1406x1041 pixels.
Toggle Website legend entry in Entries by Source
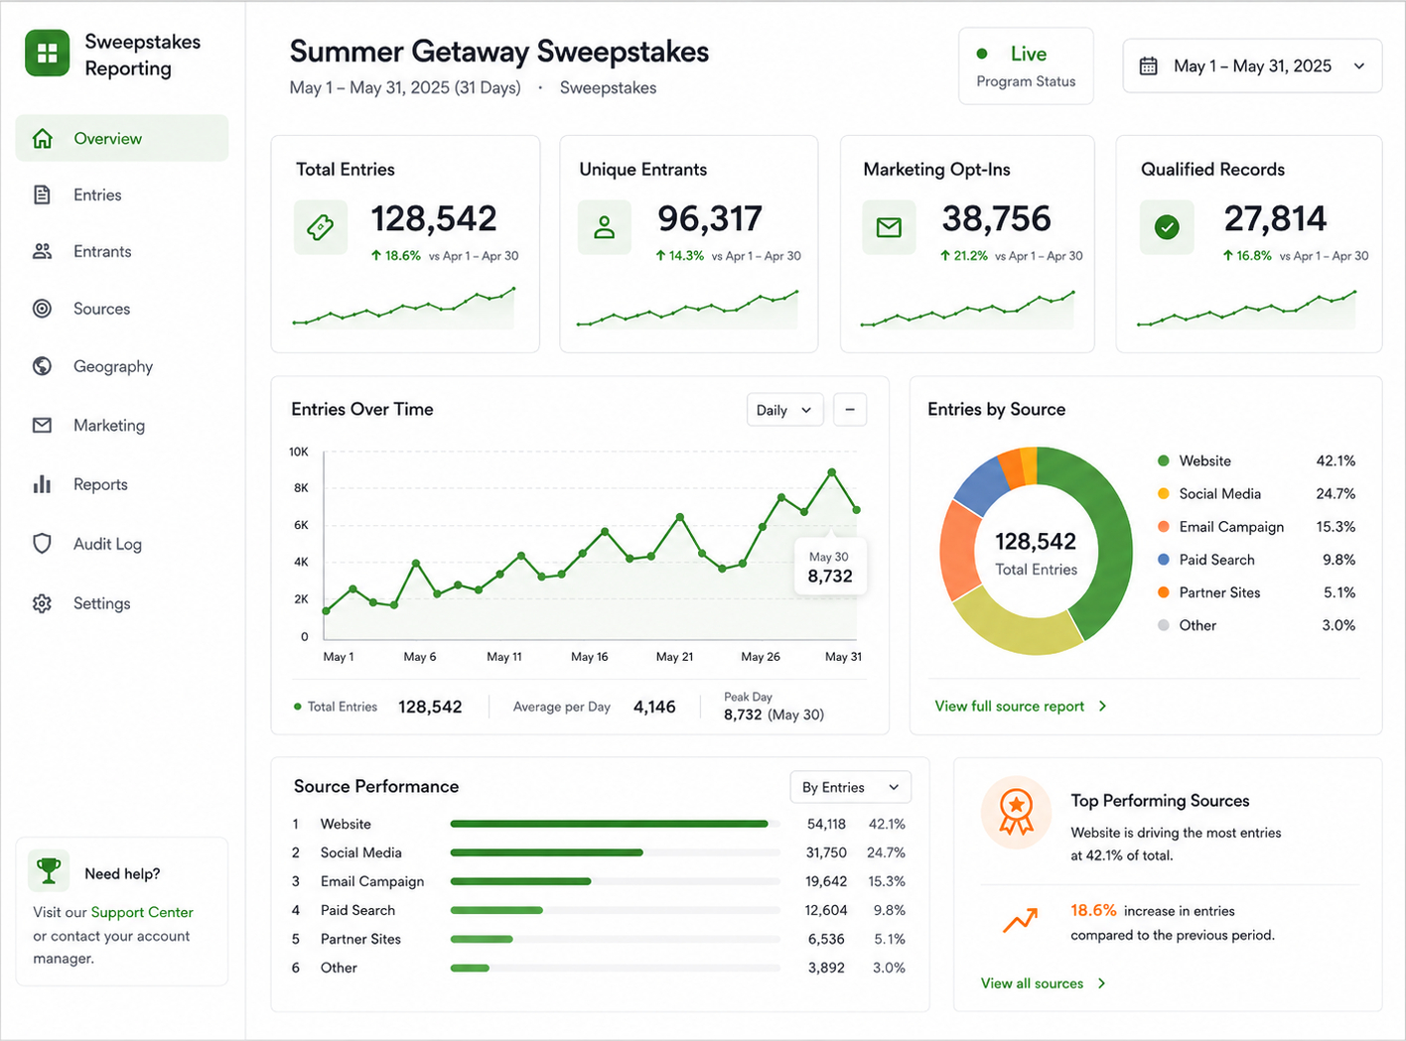(x=1256, y=460)
